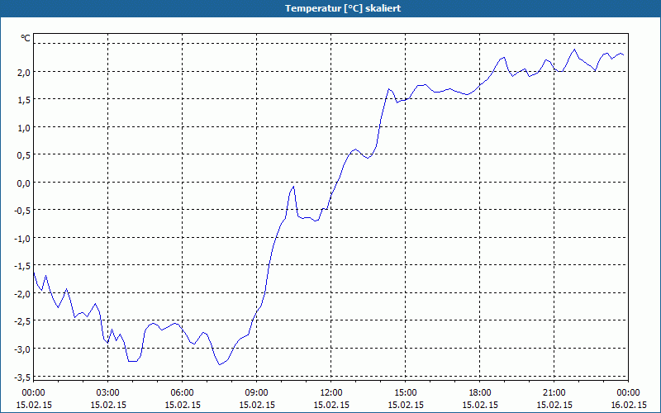661x413 pixels.
Task: Click the curve's highest peak near 21:45
Action: [574, 50]
